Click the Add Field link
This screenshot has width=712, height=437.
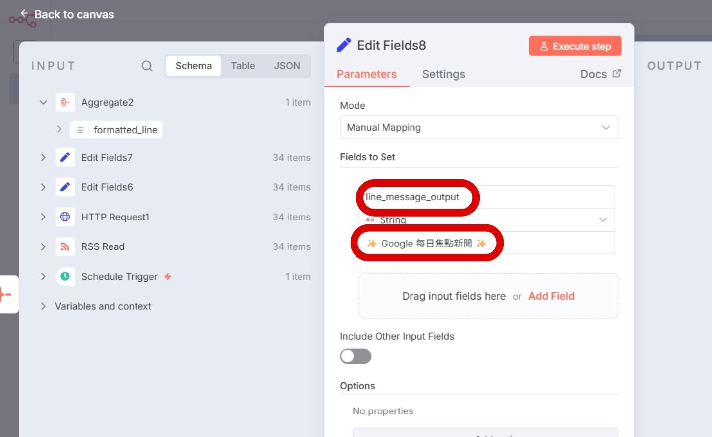551,296
